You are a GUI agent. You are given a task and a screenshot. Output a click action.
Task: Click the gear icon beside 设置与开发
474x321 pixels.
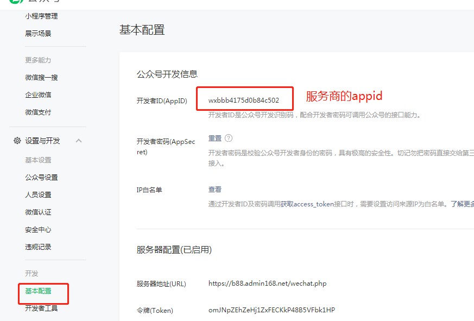point(17,141)
